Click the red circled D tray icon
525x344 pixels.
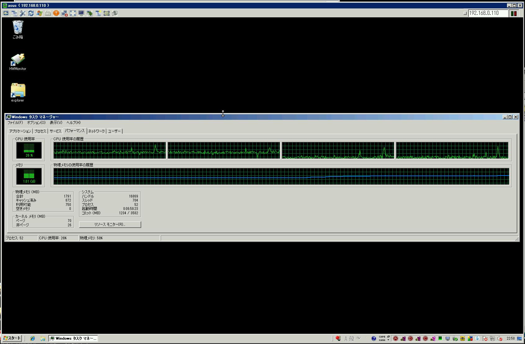(411, 338)
